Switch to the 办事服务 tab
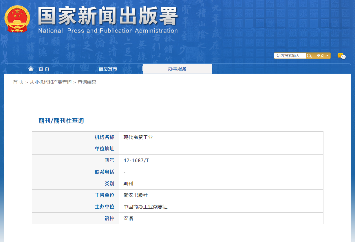The image size is (355, 242). (177, 69)
